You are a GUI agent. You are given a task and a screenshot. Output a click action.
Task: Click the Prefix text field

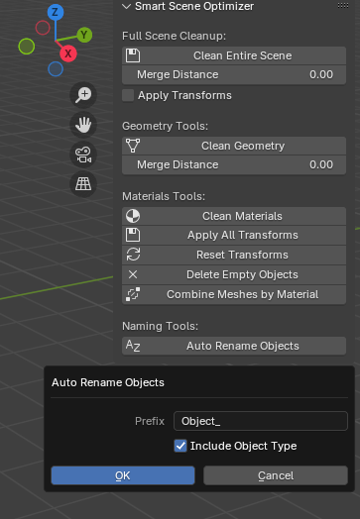pyautogui.click(x=261, y=421)
